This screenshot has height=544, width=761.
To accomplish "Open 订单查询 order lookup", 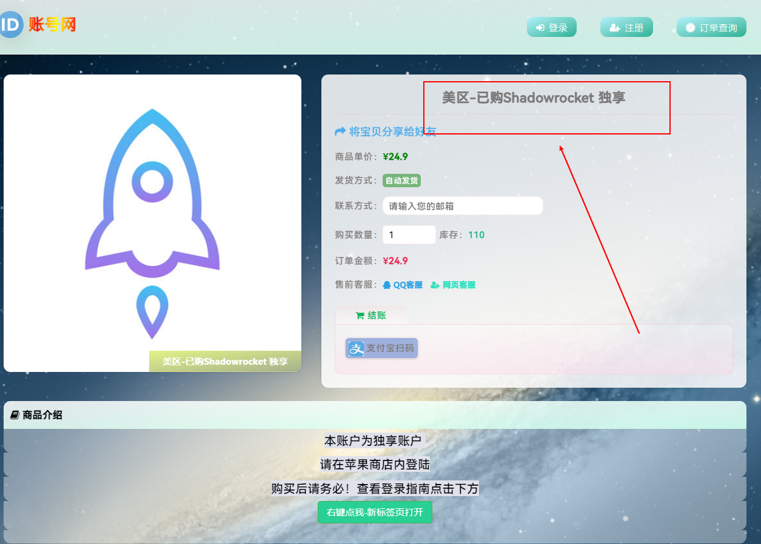I will point(711,27).
